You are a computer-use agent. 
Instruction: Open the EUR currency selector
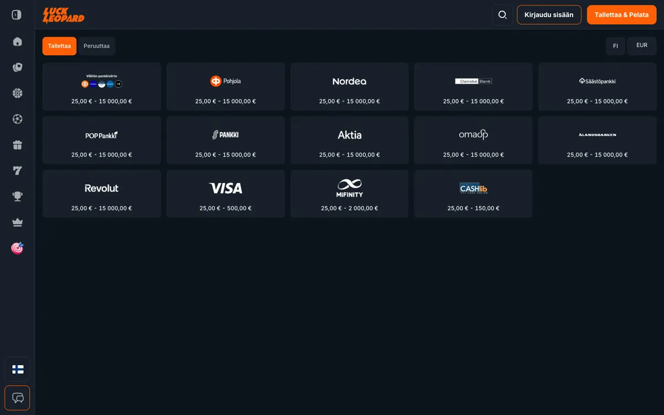(x=642, y=46)
